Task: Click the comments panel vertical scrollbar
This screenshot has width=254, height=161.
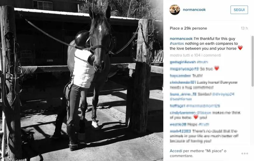Action: 252,61
